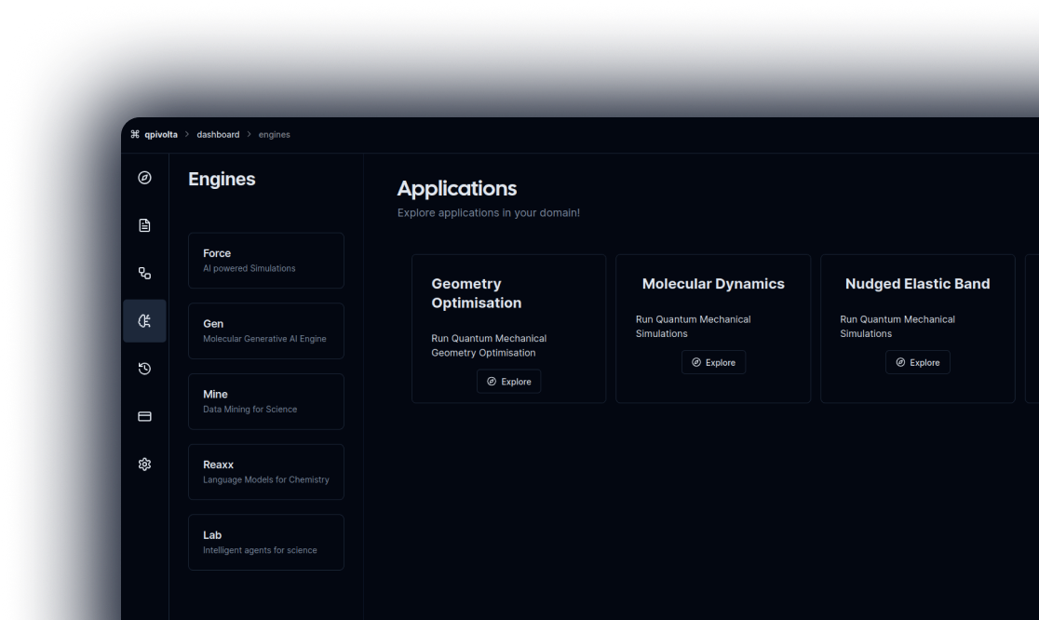Click the Molecular Dynamics card title

[713, 284]
